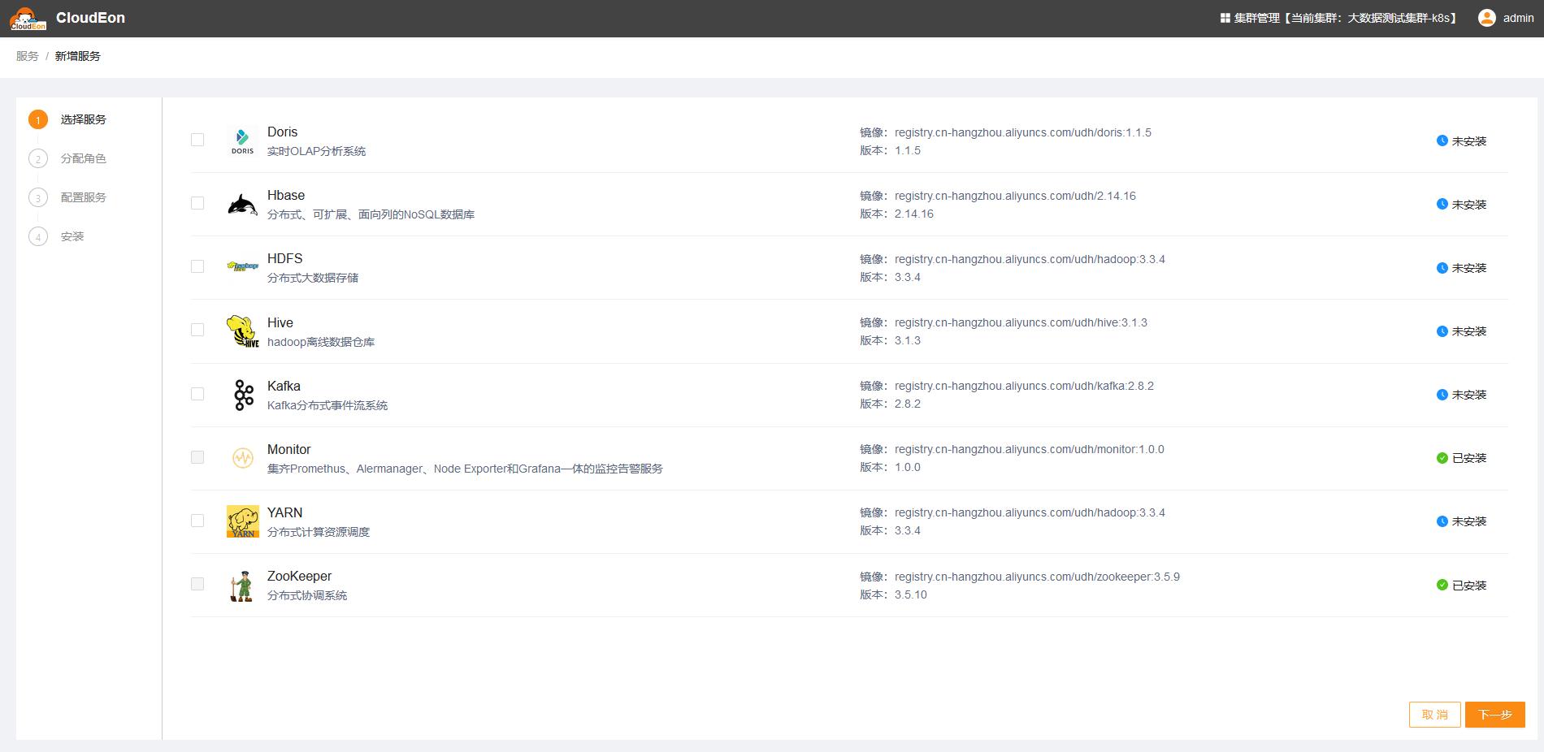Click Hive not-installed clock status icon
The height and width of the screenshot is (752, 1544).
(1442, 331)
